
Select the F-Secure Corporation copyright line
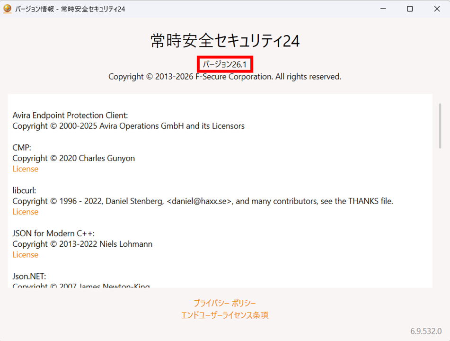point(225,76)
